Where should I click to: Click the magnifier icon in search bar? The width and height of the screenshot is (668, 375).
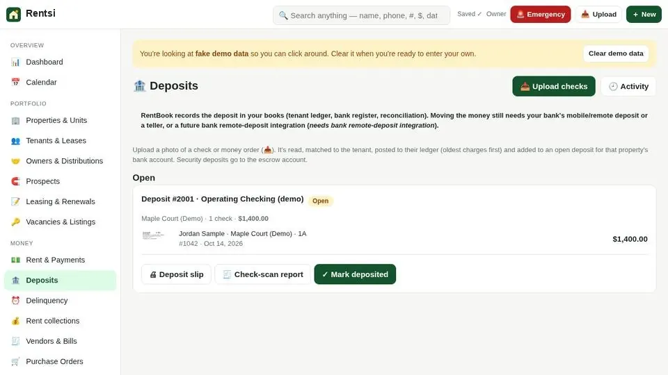pyautogui.click(x=283, y=16)
